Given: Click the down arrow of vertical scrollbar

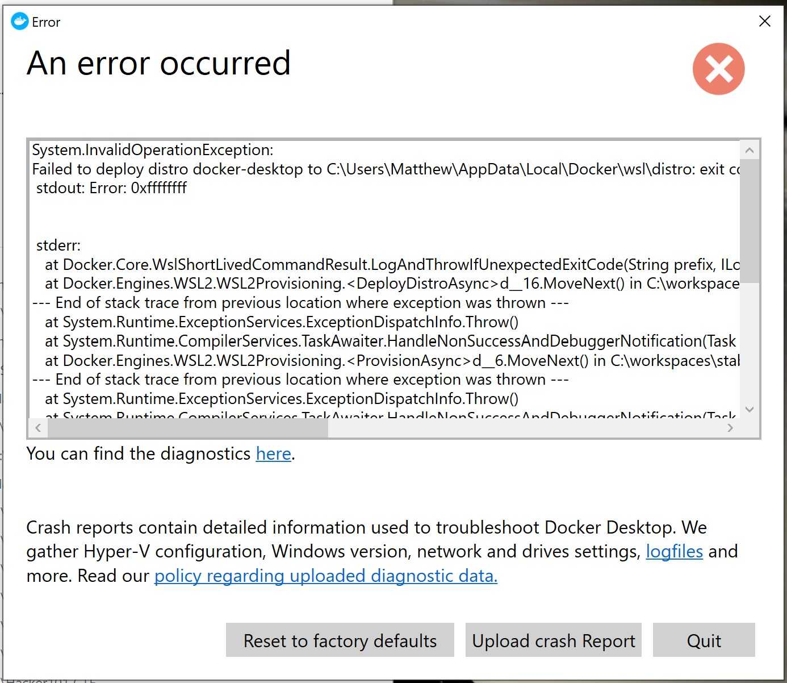Looking at the screenshot, I should point(750,409).
